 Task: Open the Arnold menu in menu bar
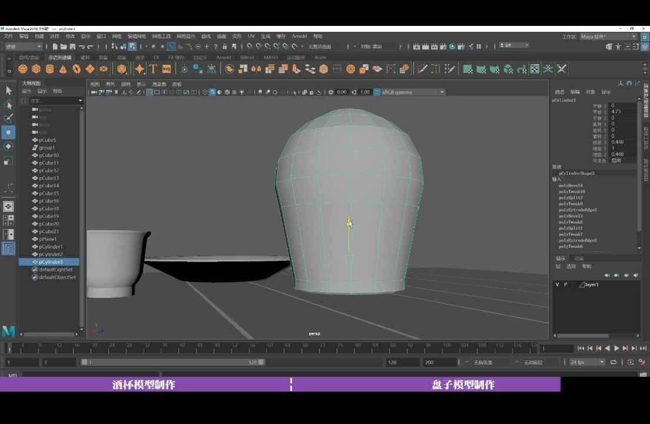click(299, 37)
